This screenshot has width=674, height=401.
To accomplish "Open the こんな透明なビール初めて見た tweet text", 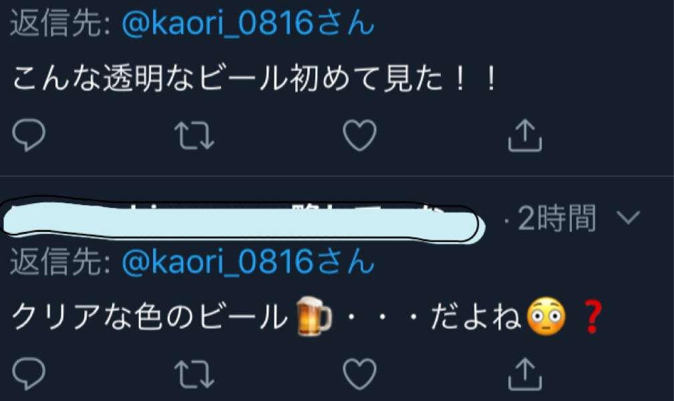I will point(255,79).
